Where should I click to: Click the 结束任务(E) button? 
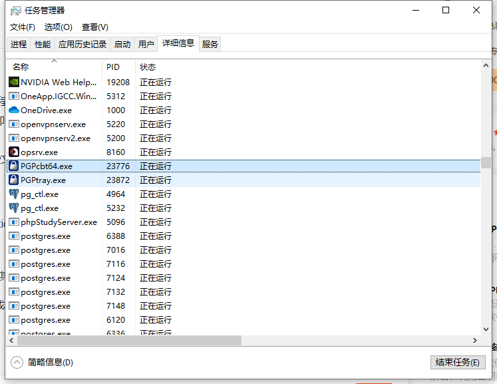[458, 362]
